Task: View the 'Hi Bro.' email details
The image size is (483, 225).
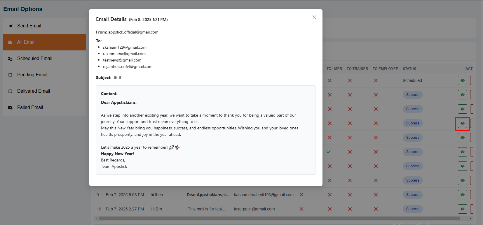Action: pyautogui.click(x=462, y=209)
